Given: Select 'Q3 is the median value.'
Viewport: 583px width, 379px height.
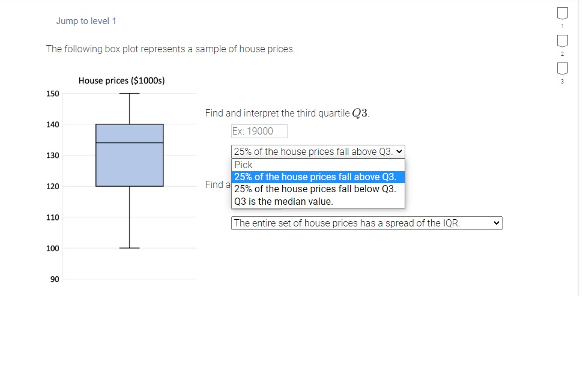Looking at the screenshot, I should pyautogui.click(x=282, y=201).
